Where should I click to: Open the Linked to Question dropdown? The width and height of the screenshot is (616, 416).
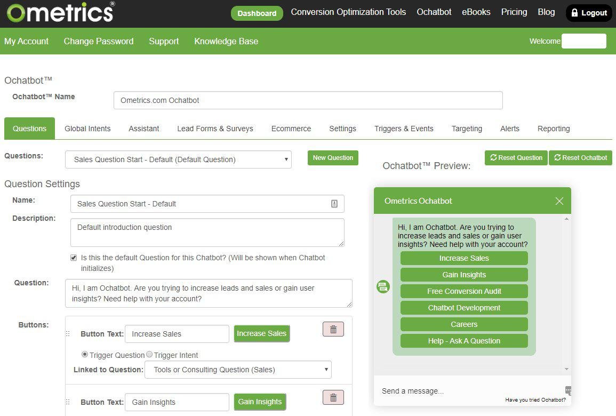point(238,370)
